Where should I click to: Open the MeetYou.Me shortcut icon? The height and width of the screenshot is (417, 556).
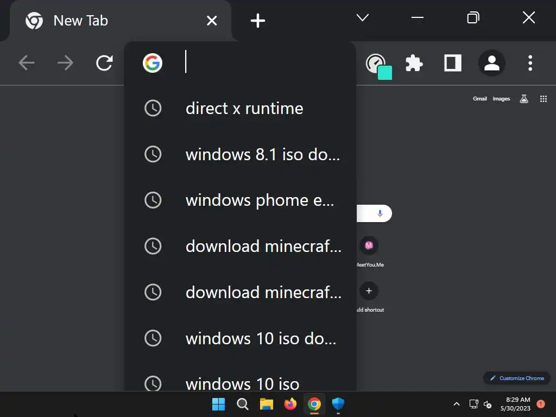pyautogui.click(x=369, y=245)
